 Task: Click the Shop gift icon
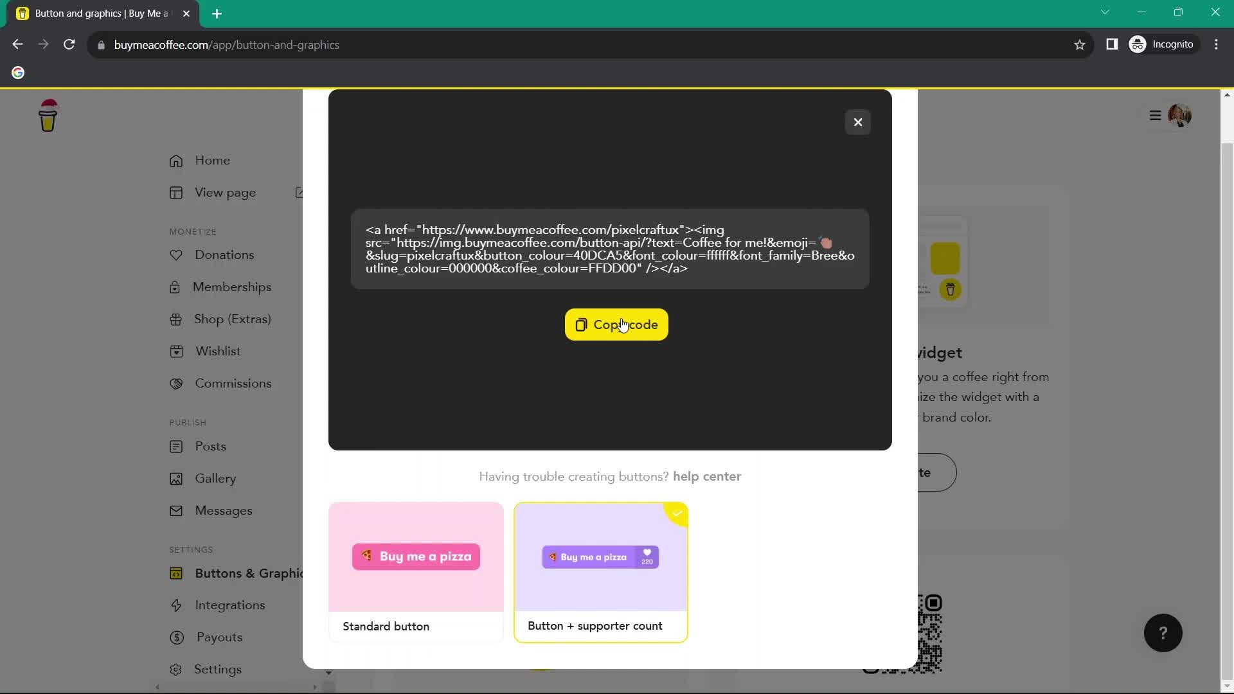tap(175, 319)
